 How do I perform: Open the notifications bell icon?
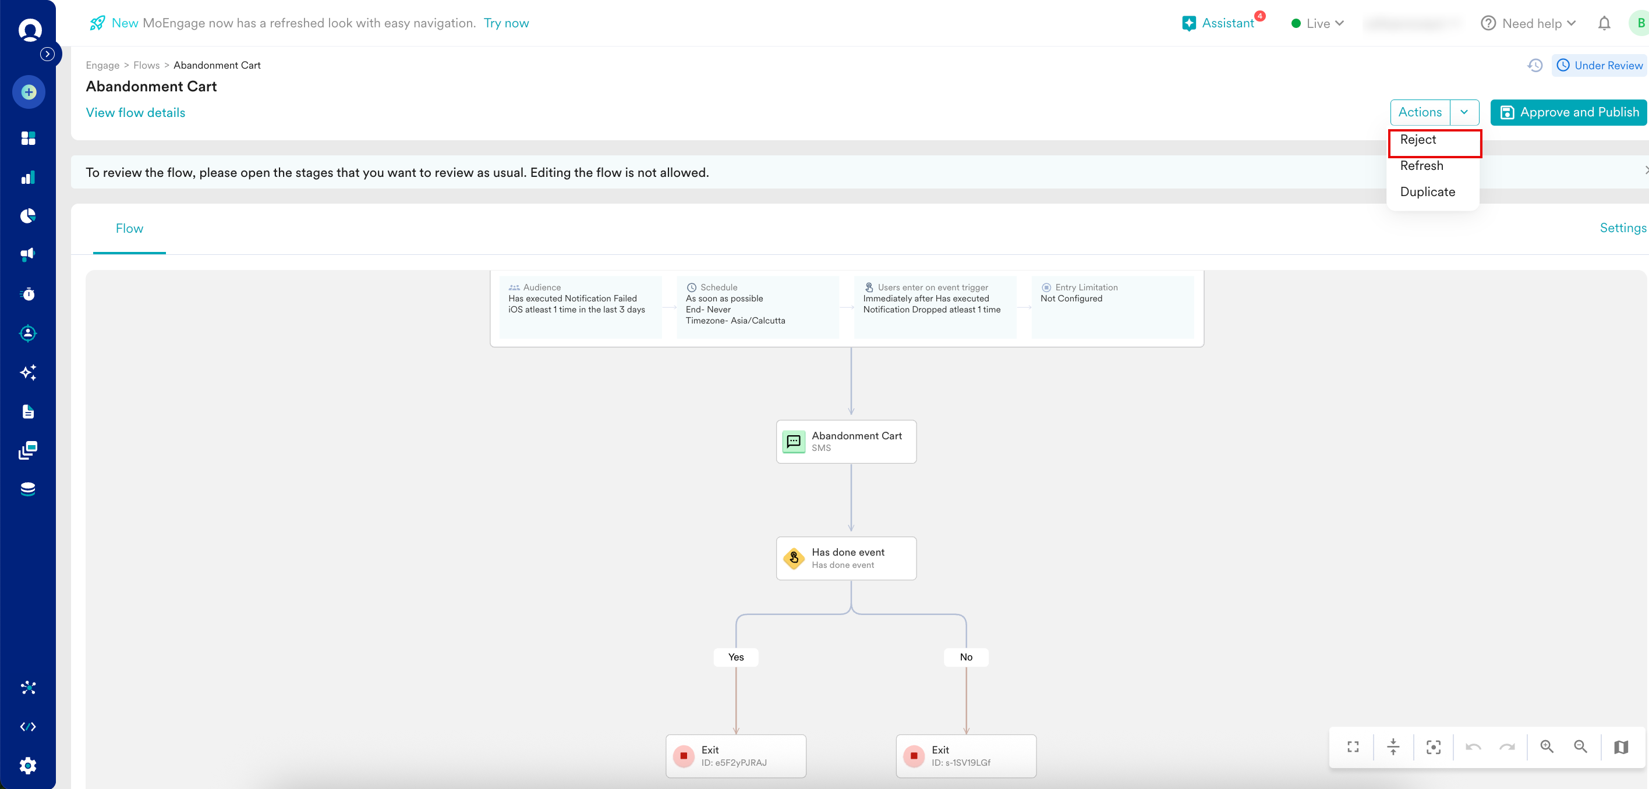[x=1604, y=24]
